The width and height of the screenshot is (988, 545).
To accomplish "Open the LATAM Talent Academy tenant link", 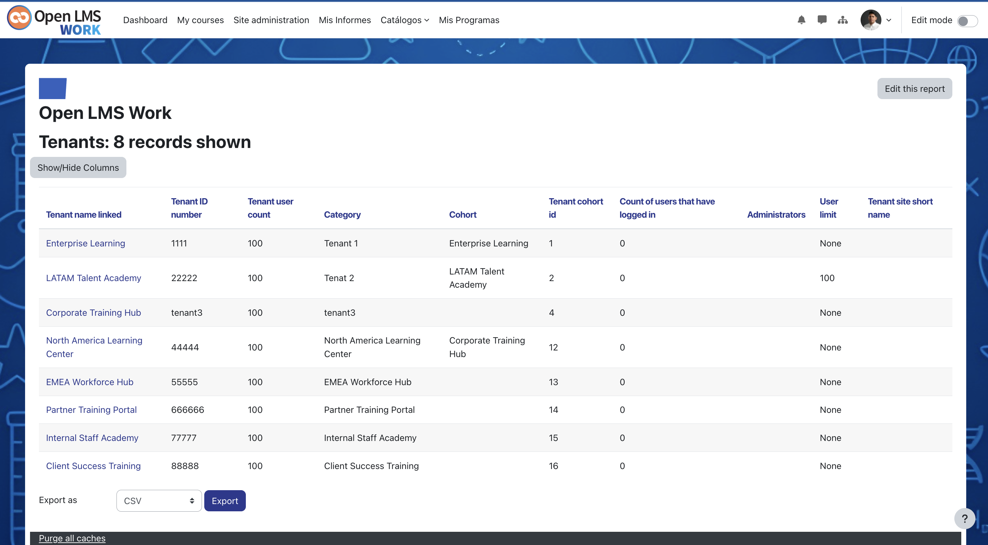I will pos(94,278).
